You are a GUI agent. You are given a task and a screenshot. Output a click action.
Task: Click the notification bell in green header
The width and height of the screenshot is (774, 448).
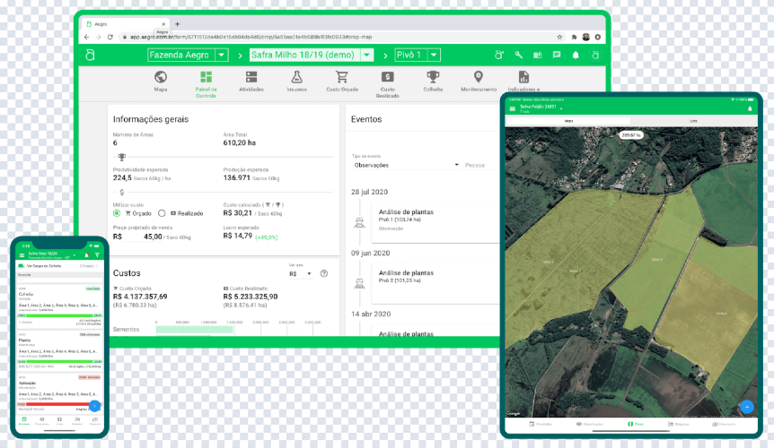[576, 55]
